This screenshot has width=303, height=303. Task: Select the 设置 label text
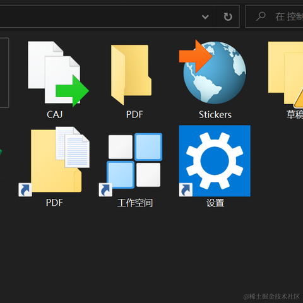point(215,203)
